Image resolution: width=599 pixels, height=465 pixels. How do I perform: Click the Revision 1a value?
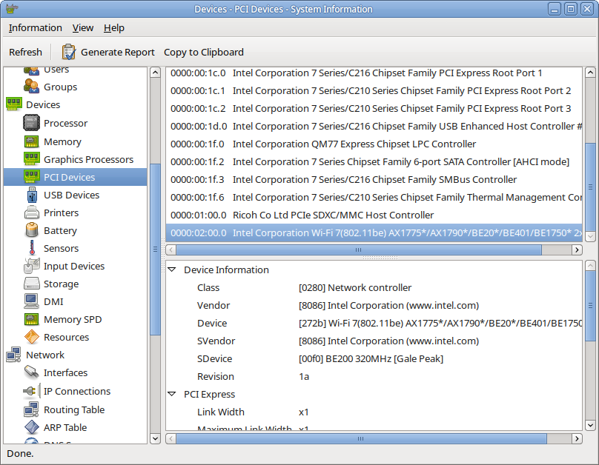(x=304, y=376)
